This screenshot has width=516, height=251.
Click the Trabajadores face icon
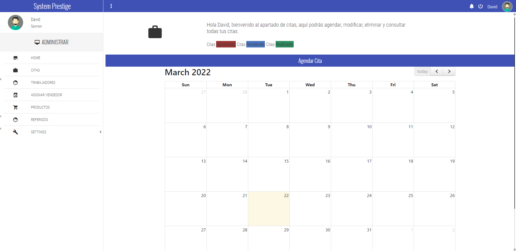(15, 83)
